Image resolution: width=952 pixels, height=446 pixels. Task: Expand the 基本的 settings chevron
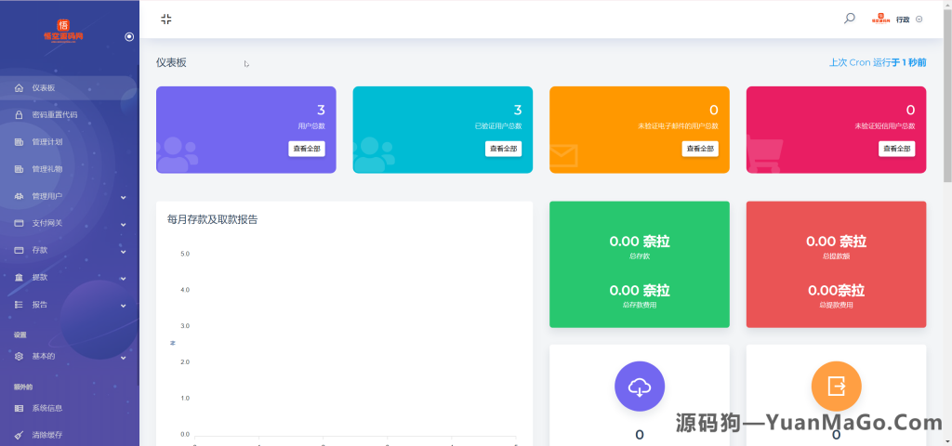click(124, 358)
